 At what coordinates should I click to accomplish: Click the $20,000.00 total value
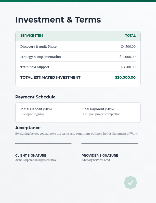click(x=125, y=77)
